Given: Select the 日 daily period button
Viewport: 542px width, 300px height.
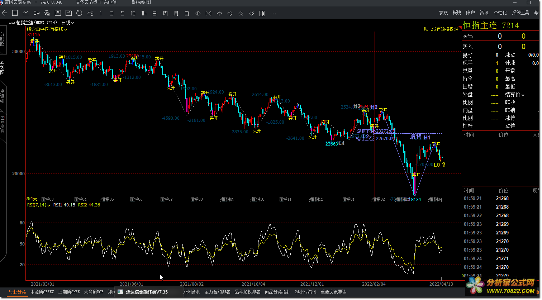Looking at the screenshot, I should tap(154, 13).
